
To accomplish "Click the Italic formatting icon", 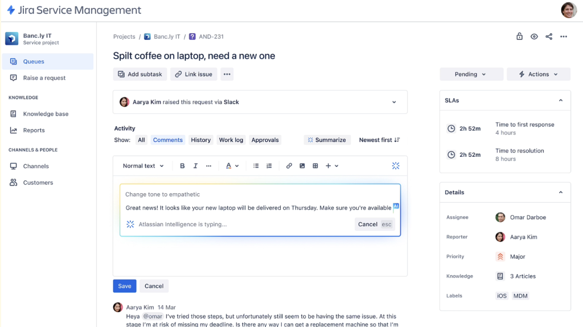I will [x=195, y=166].
